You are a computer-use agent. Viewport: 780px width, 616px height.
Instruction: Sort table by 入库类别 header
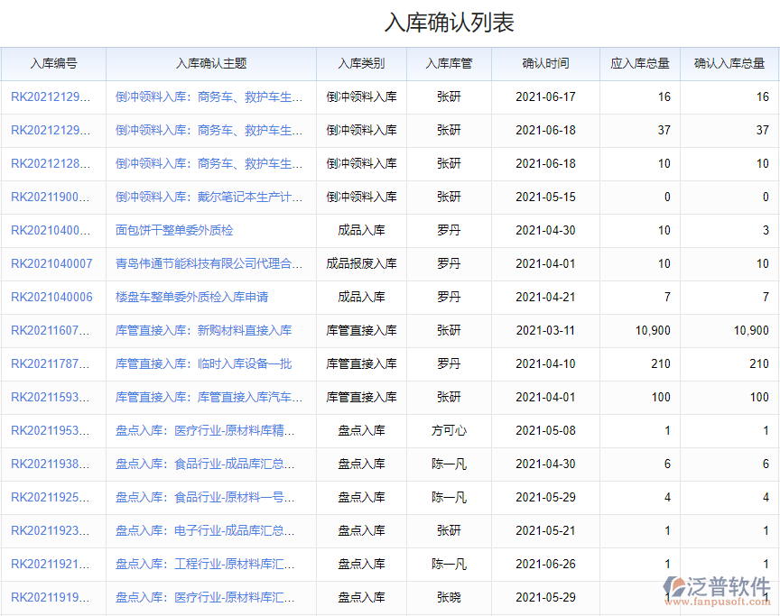coord(361,64)
